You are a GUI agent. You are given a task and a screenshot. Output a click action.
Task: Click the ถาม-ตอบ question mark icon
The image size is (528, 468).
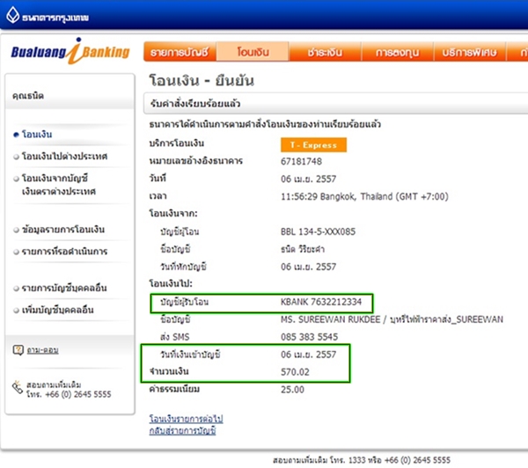point(18,350)
